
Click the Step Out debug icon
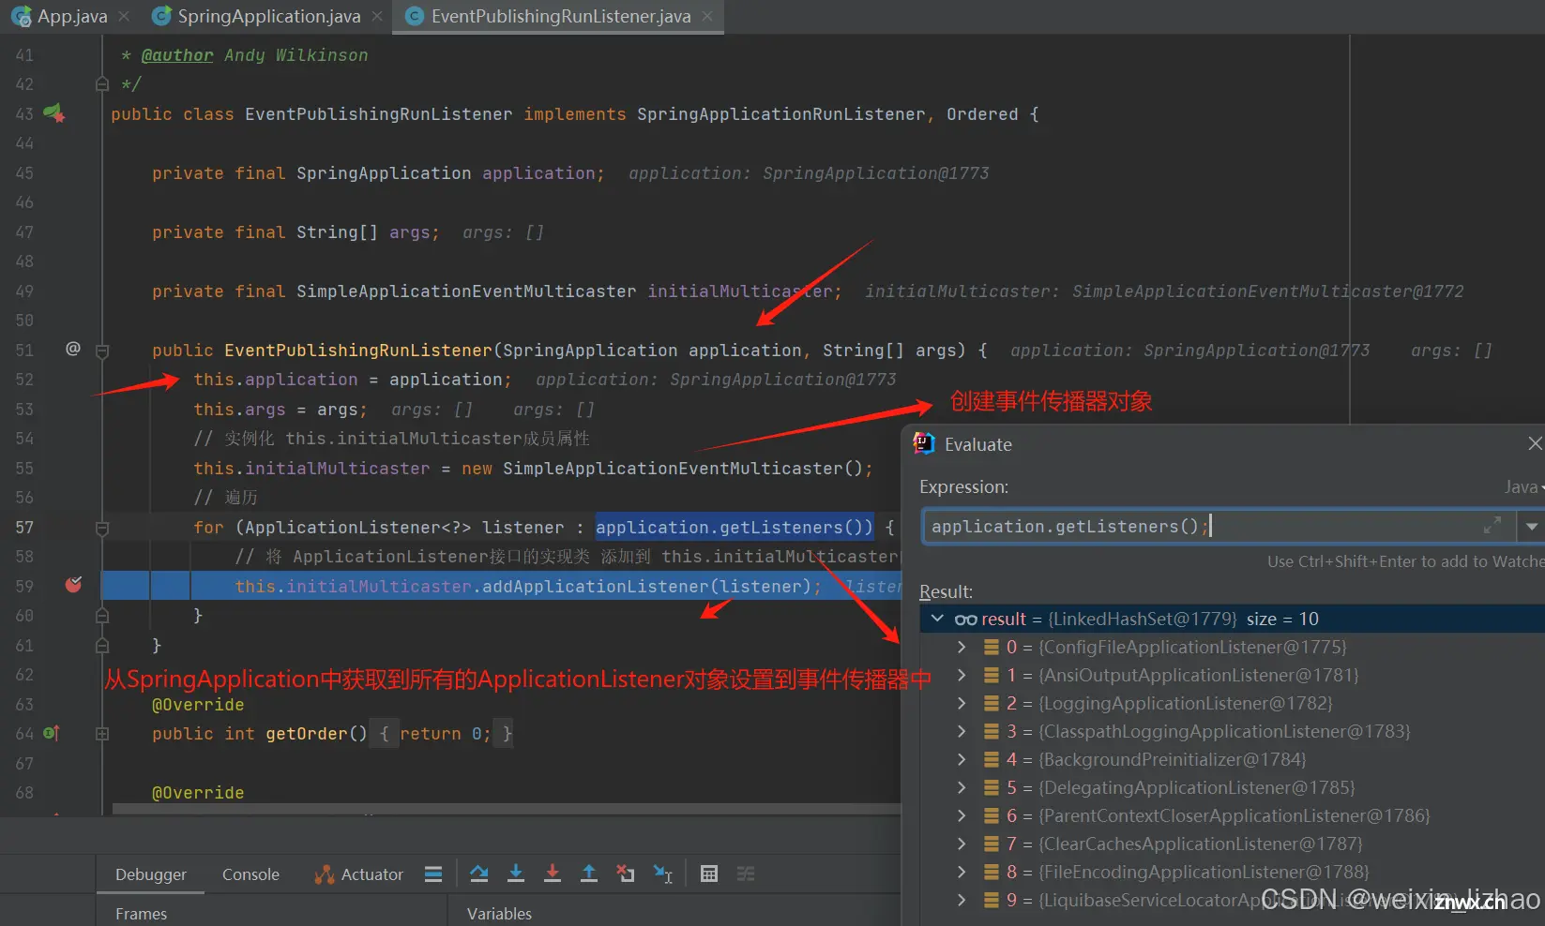coord(589,874)
